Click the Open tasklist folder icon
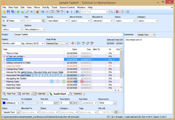The width and height of the screenshot is (175, 120). pyautogui.click(x=4, y=12)
